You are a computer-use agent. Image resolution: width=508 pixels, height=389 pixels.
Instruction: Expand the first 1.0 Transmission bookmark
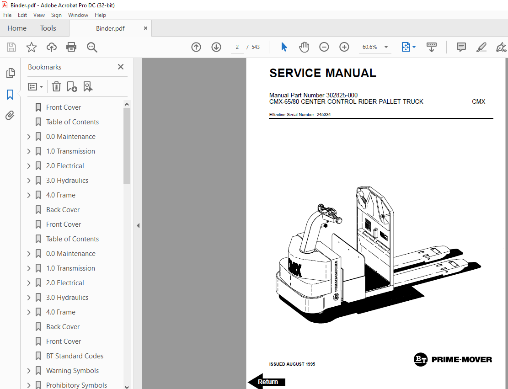(29, 151)
